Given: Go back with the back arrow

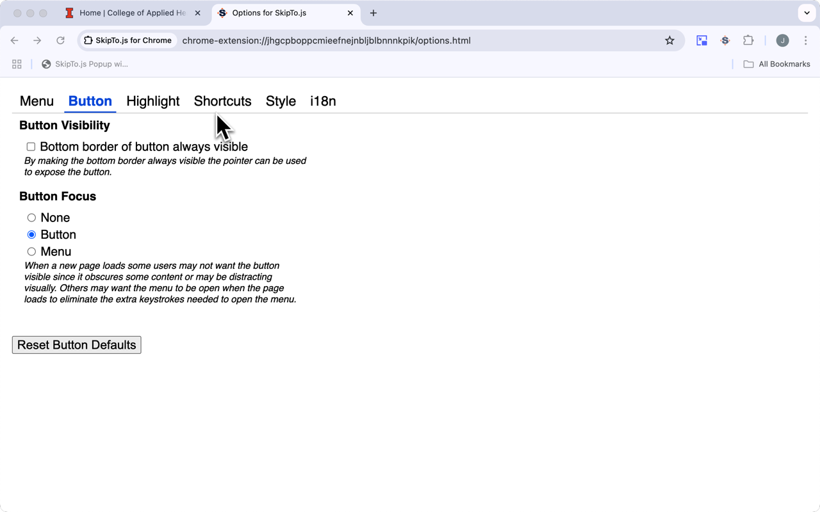Looking at the screenshot, I should (x=15, y=40).
